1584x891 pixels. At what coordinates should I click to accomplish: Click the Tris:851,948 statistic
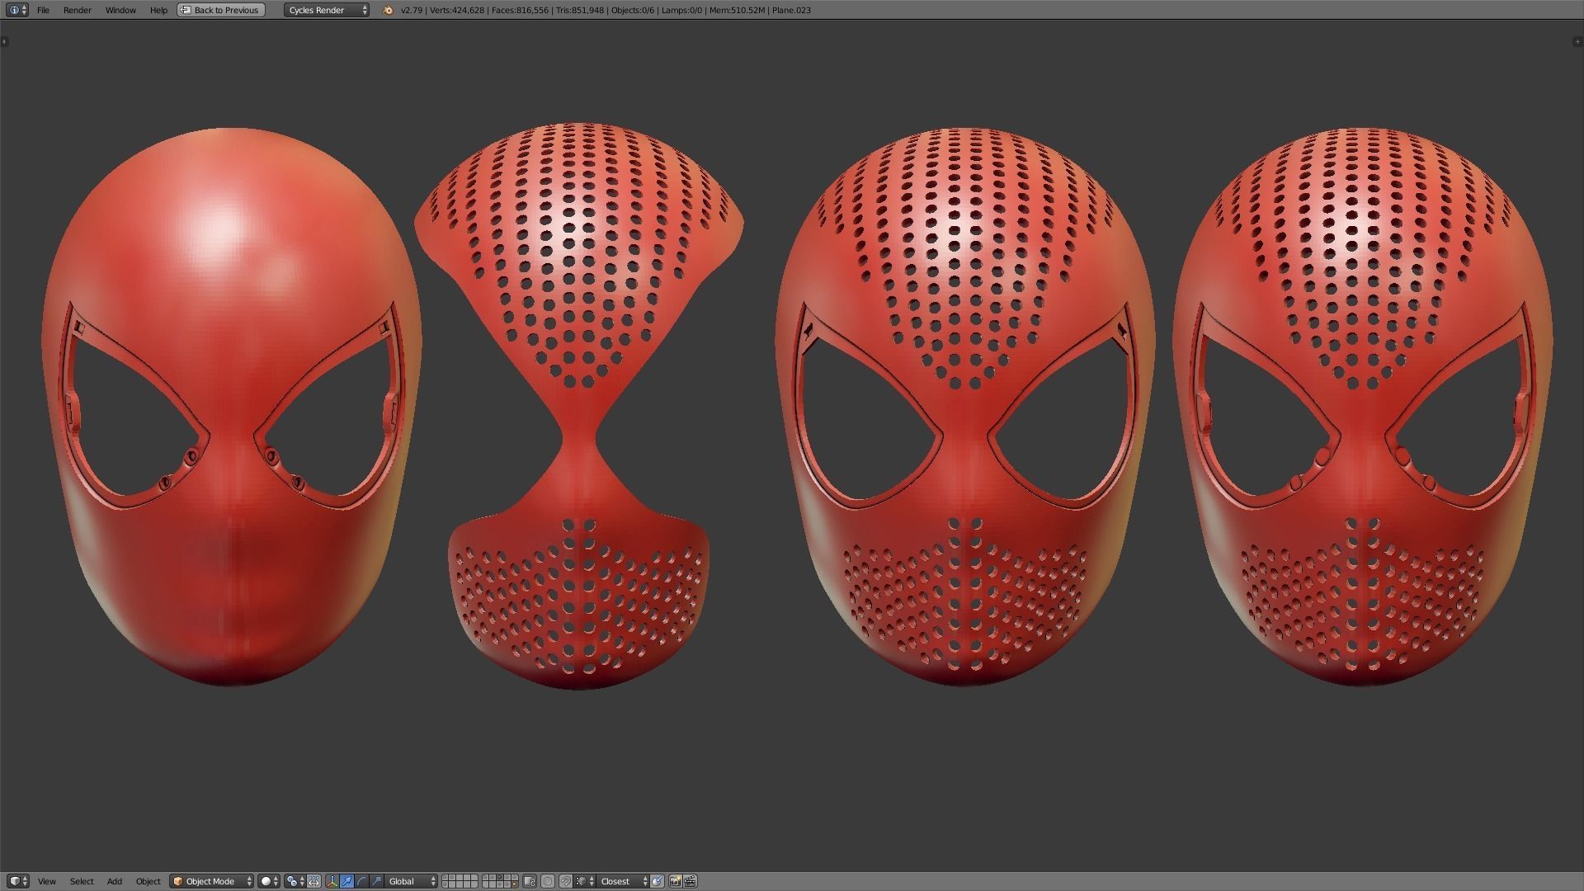point(580,10)
